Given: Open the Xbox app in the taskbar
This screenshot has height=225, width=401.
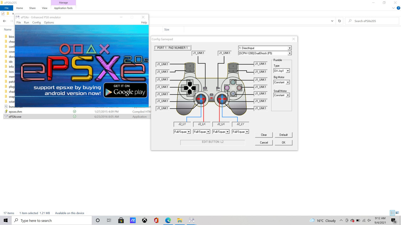Looking at the screenshot, I should click(144, 220).
